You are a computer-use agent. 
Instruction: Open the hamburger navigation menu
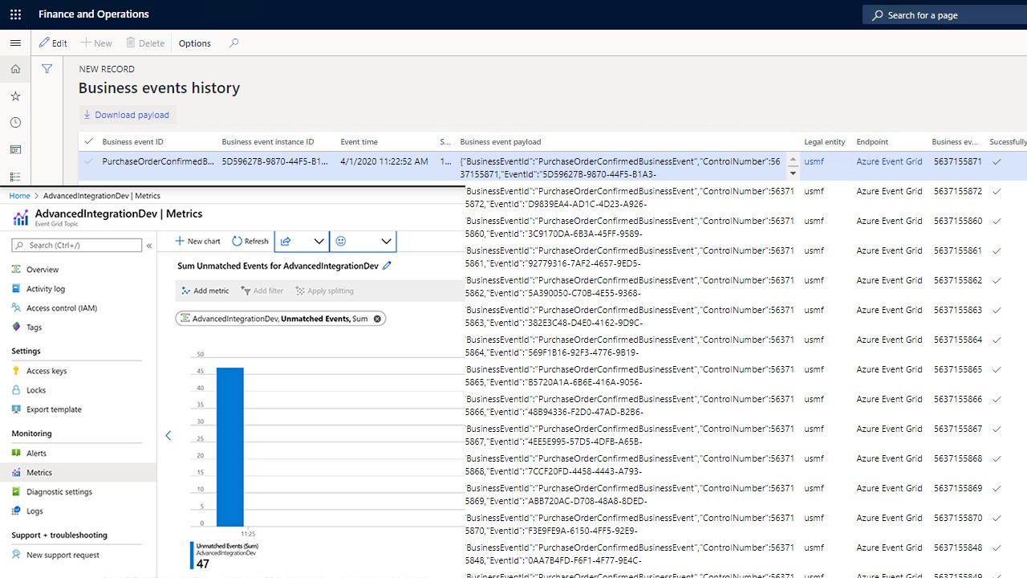click(15, 43)
